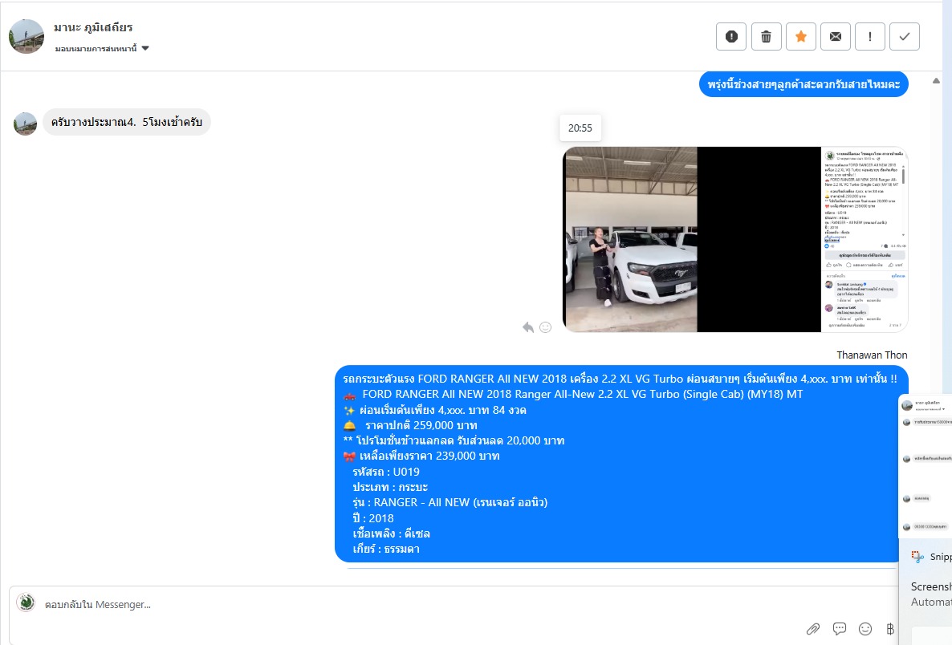Mark conversation as unread with the envelope icon
The height and width of the screenshot is (645, 952).
[836, 36]
